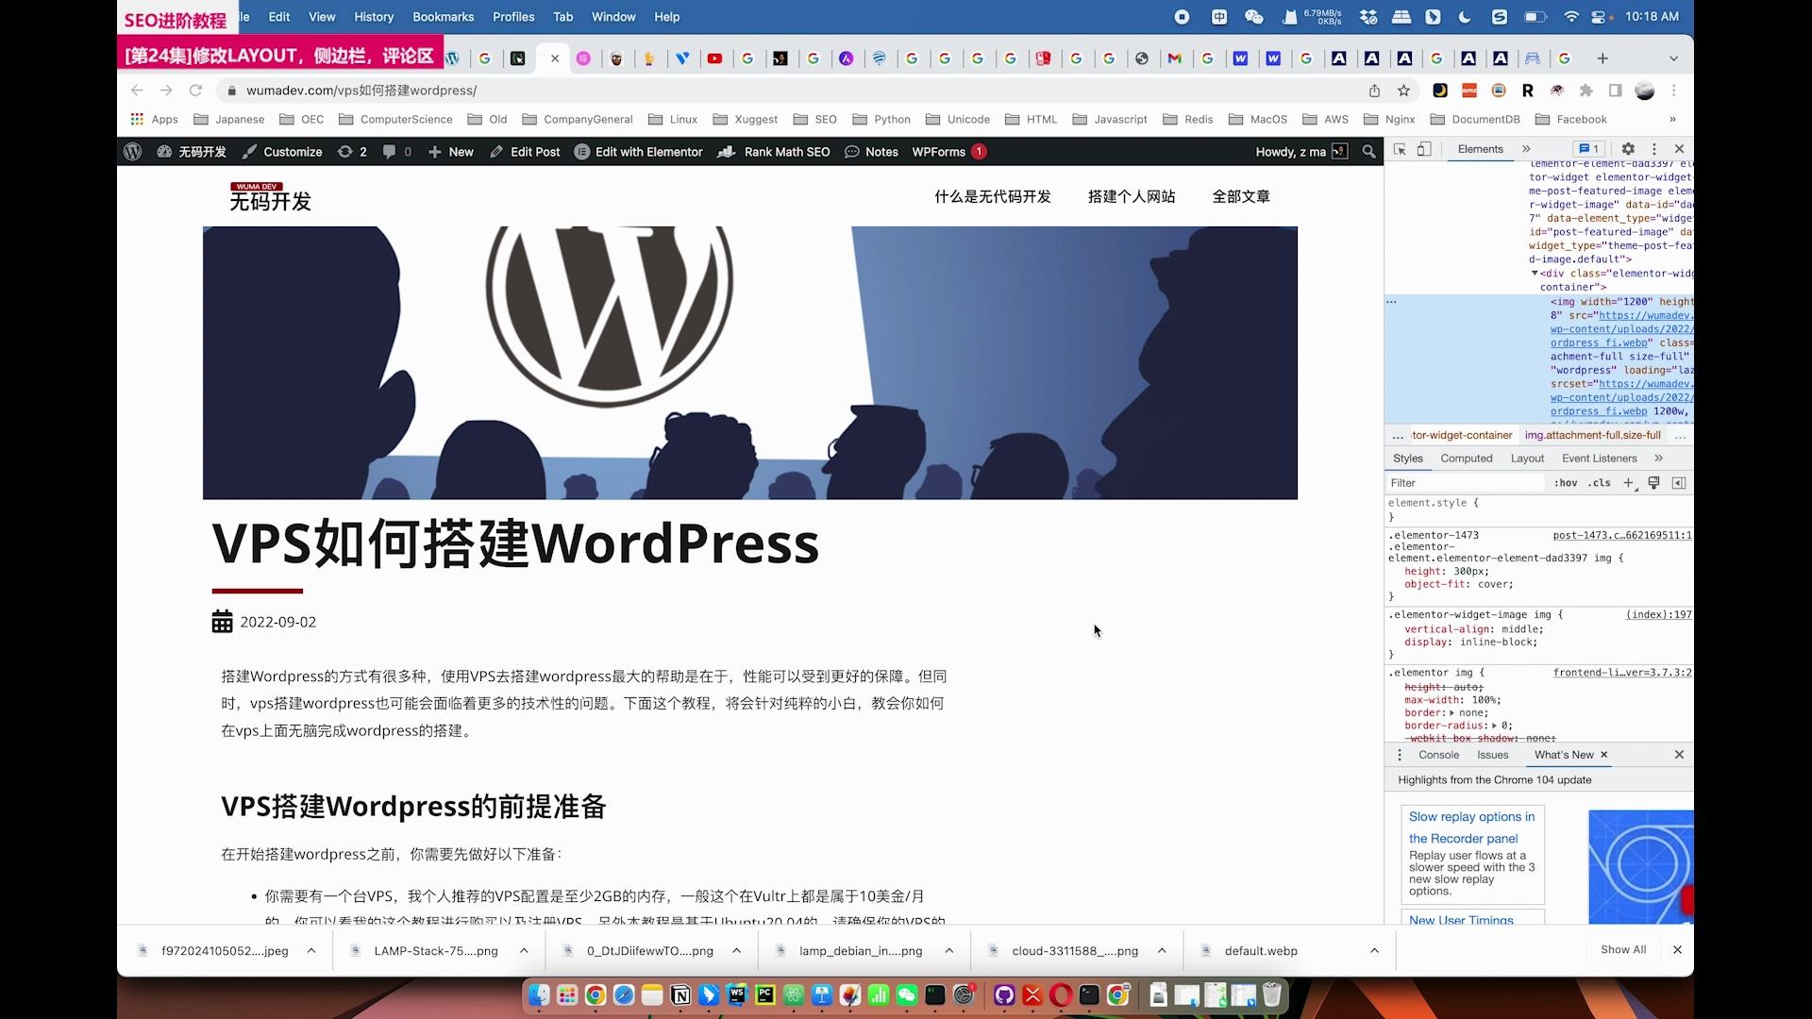Switch to the Console drawer tab
1812x1019 pixels.
click(x=1438, y=755)
